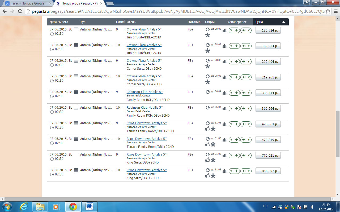Click the thumbs-up icon in 428 663 р. row
This screenshot has width=340, height=212.
point(208,129)
